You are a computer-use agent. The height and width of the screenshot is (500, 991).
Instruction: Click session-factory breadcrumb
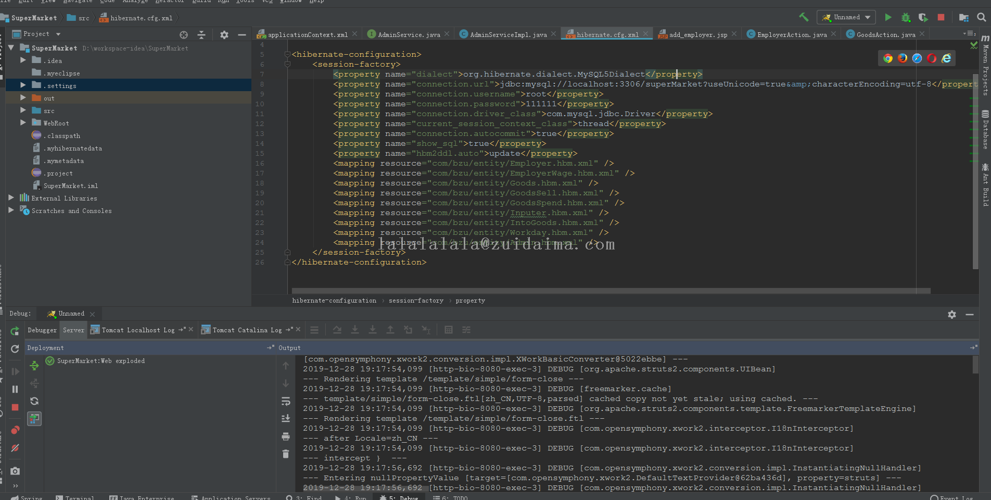pos(416,301)
